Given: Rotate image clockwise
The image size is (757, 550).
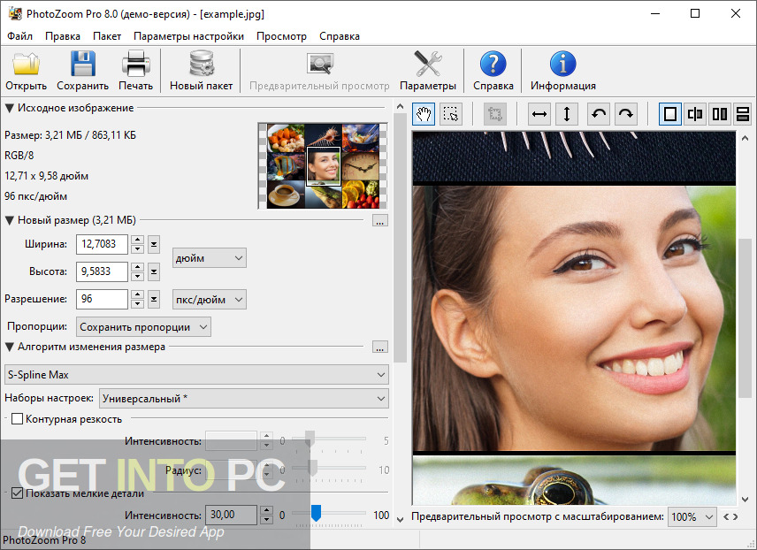Looking at the screenshot, I should point(626,114).
